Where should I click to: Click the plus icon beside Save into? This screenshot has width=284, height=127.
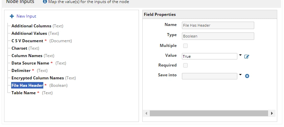[247, 76]
